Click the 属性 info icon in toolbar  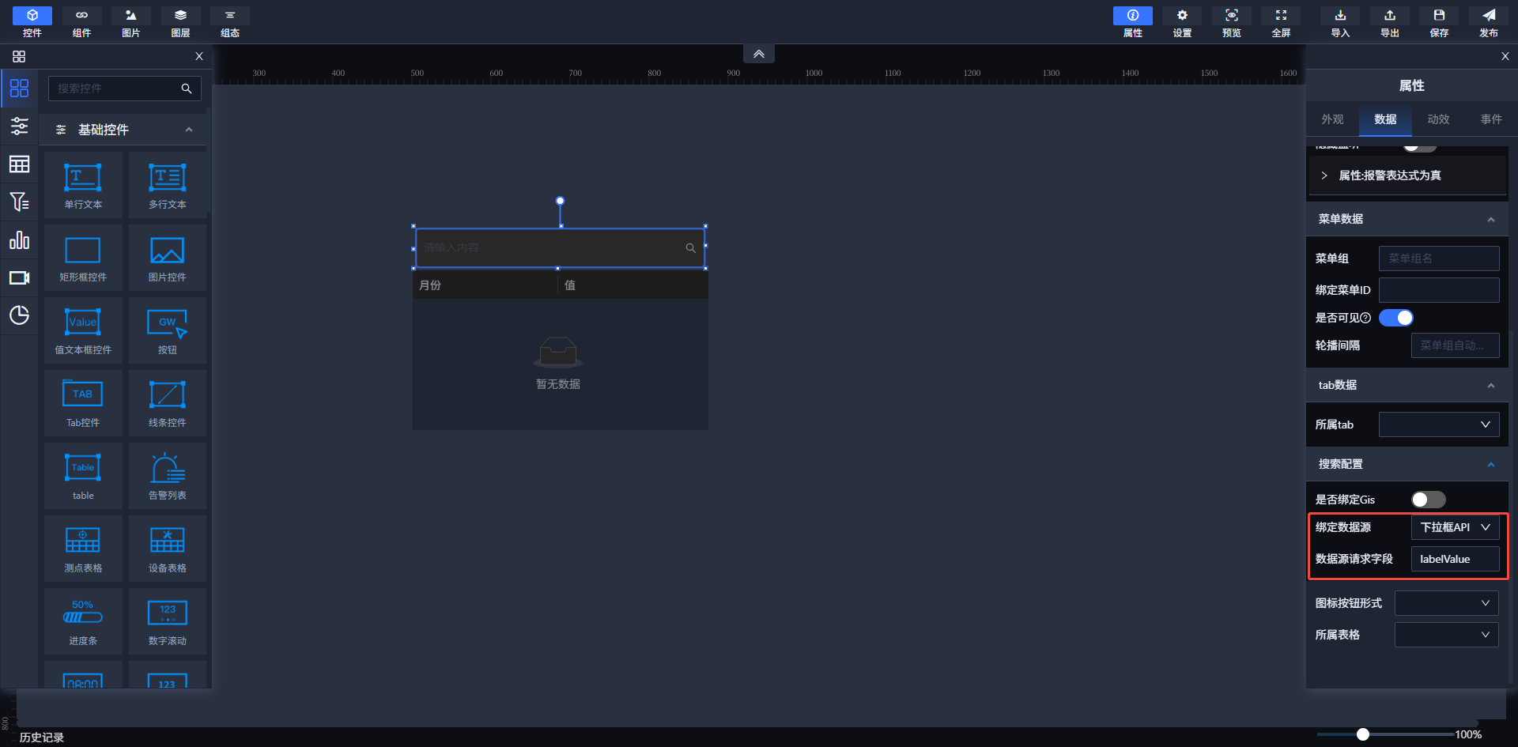(x=1133, y=16)
